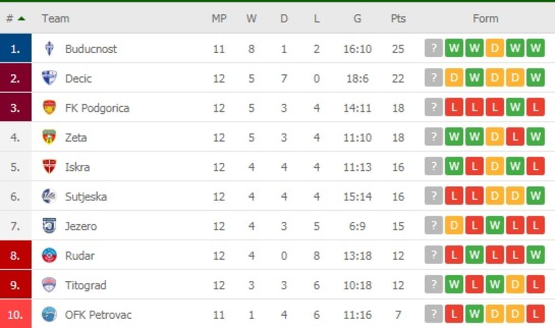Sort standings by MP column header

click(x=219, y=18)
